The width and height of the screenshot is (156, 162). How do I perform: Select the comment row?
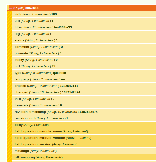84,47
